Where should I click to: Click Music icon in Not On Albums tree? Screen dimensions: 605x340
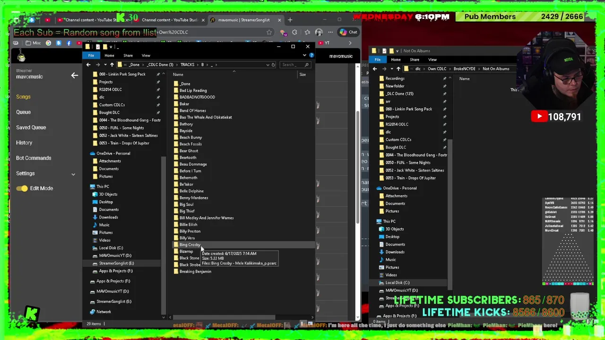[x=381, y=260]
